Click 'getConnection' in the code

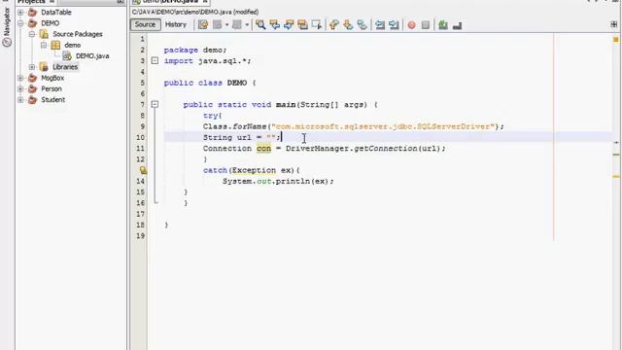[x=385, y=149]
